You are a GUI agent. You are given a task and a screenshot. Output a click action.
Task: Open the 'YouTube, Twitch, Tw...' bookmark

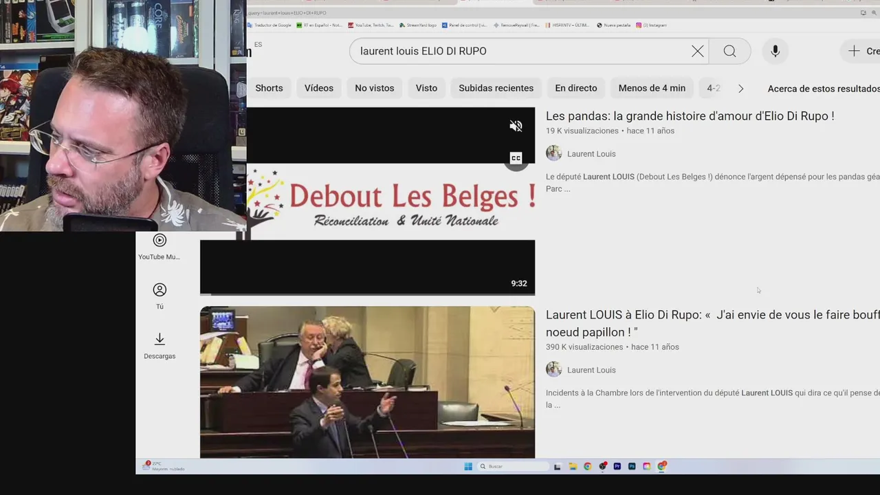tap(371, 25)
